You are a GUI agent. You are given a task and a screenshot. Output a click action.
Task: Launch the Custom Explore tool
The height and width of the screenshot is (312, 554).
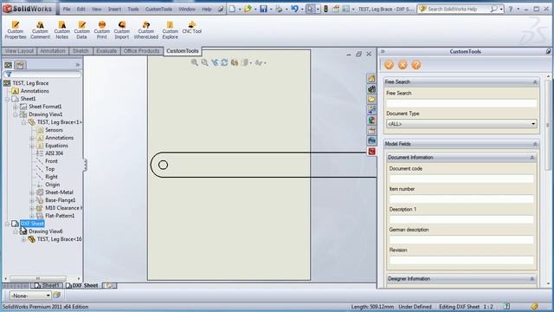170,29
